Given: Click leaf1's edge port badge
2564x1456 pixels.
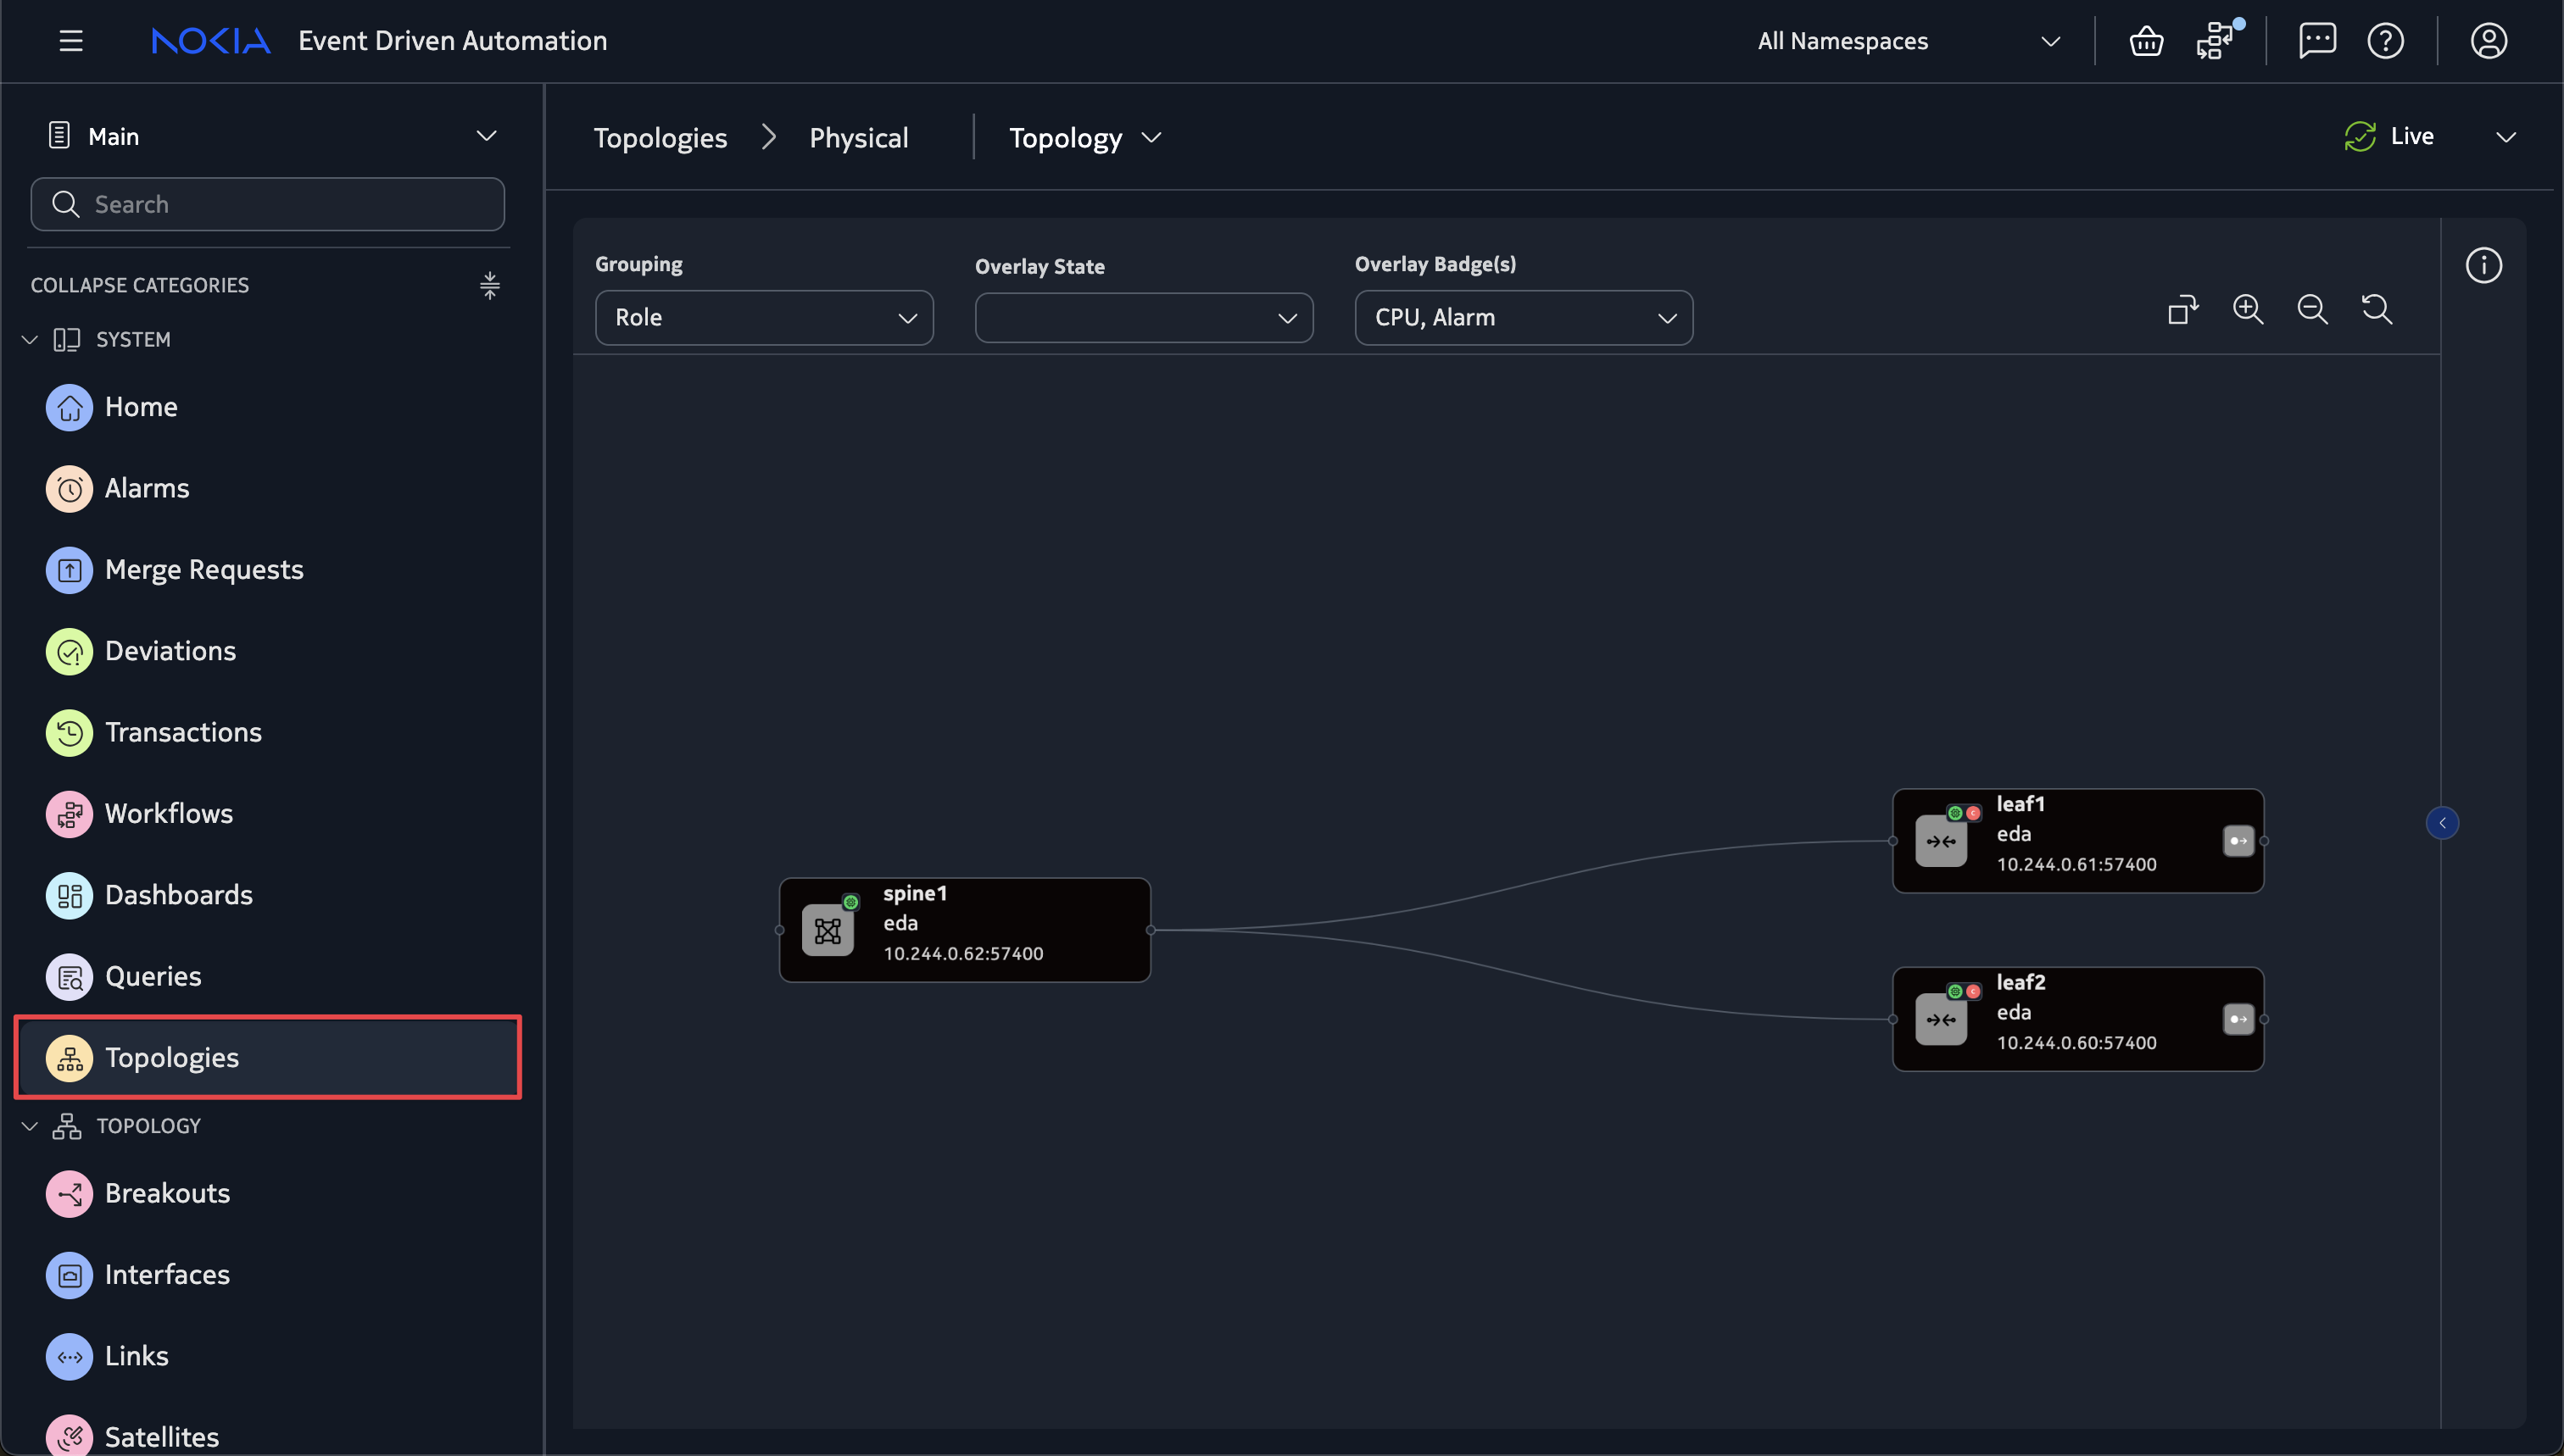Looking at the screenshot, I should click(x=2238, y=841).
